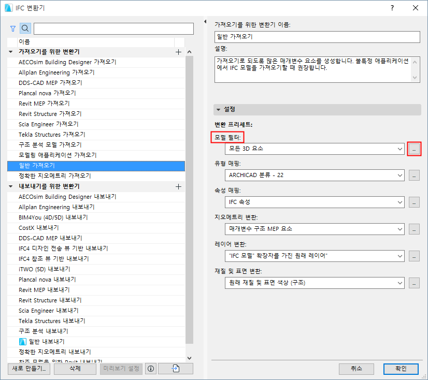Select AECOsim Building Designer 내보내기
Screen dimensions: 428x380
(96, 197)
